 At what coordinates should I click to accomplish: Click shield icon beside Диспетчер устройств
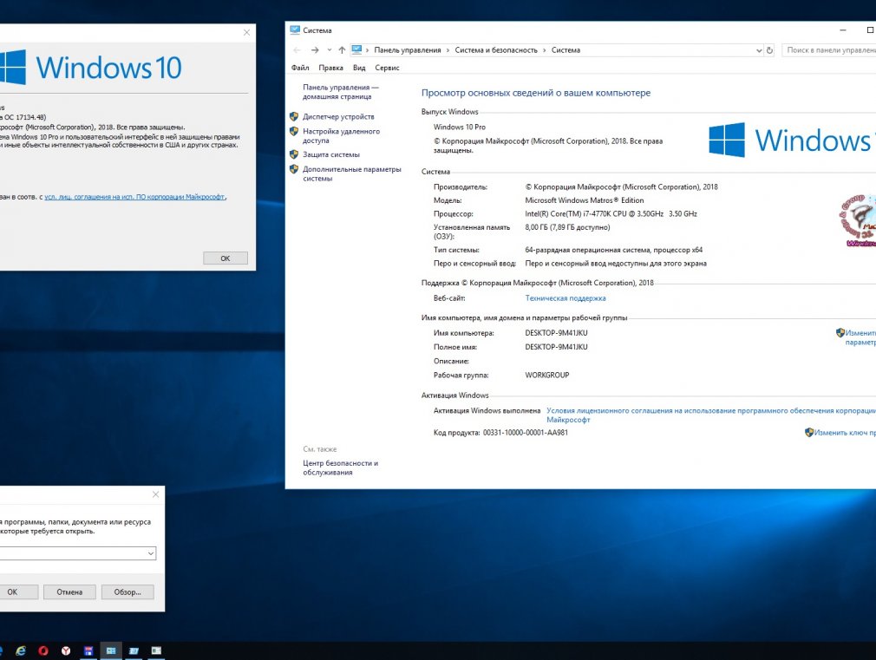(294, 117)
